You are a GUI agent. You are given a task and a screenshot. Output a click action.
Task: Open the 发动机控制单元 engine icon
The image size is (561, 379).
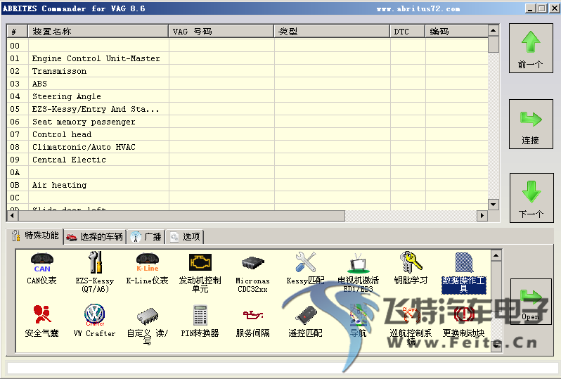pos(200,273)
